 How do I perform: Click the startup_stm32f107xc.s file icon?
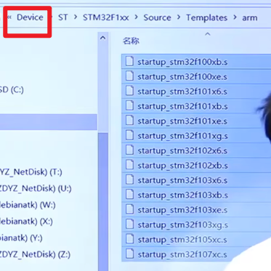click(129, 254)
